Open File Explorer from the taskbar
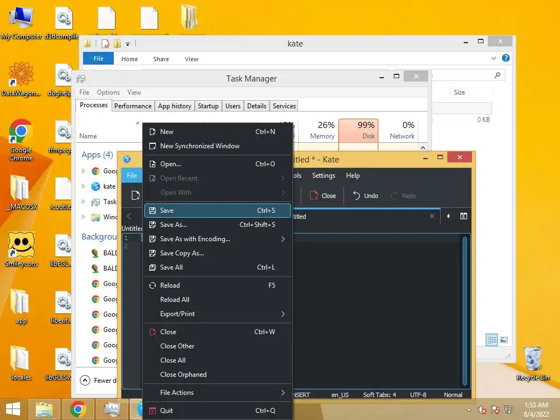Screen dimensions: 560x420 [x=44, y=409]
